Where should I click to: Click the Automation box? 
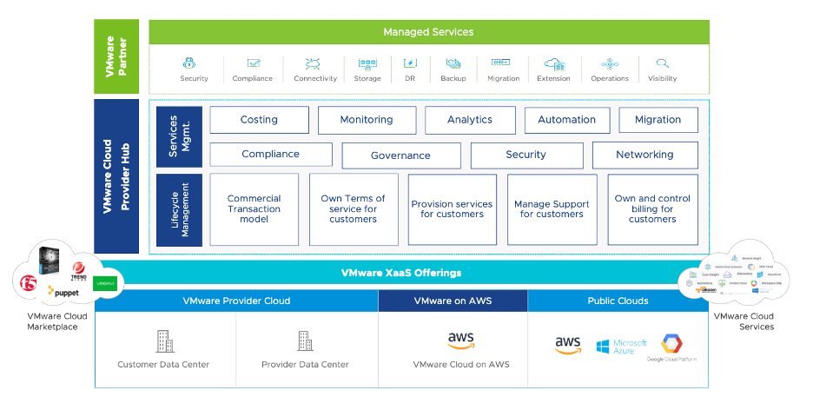tap(567, 120)
